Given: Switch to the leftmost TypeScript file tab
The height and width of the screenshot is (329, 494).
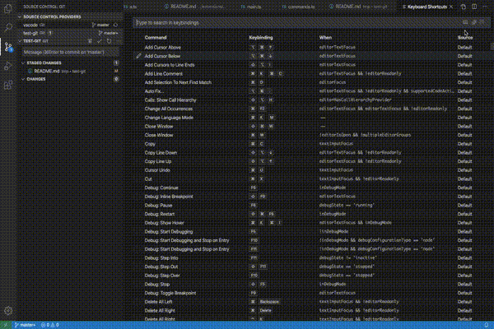Looking at the screenshot, I should coord(130,7).
